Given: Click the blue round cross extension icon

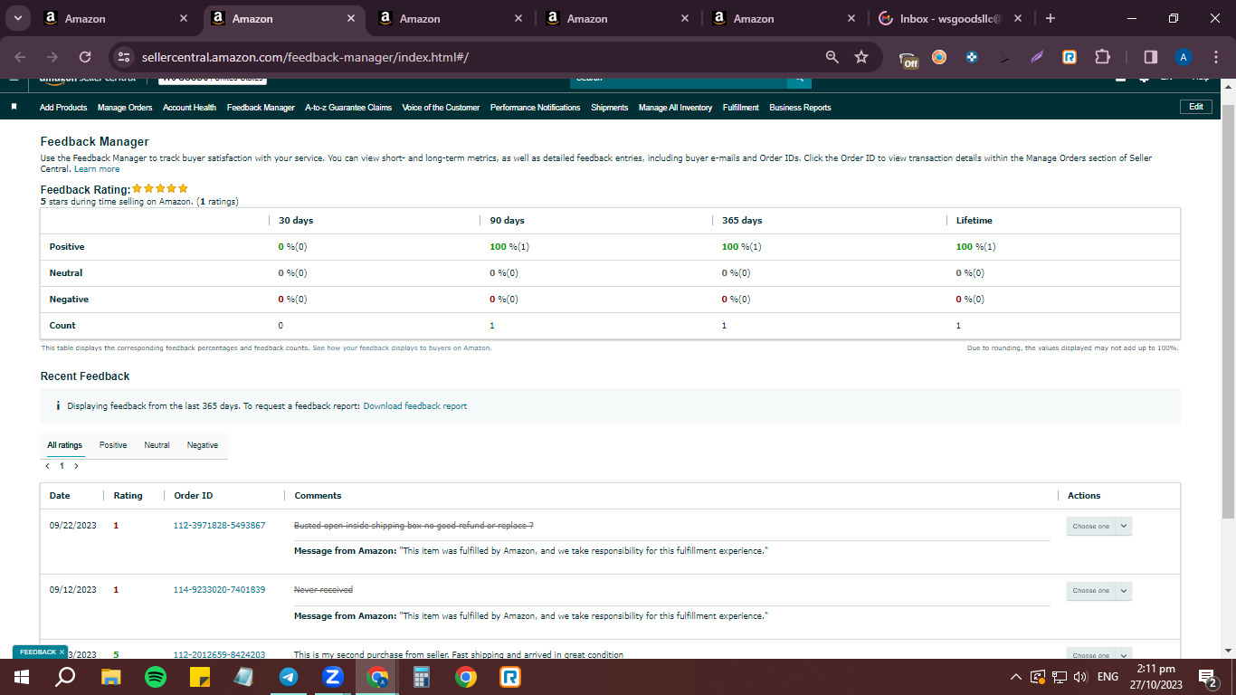Looking at the screenshot, I should (972, 57).
